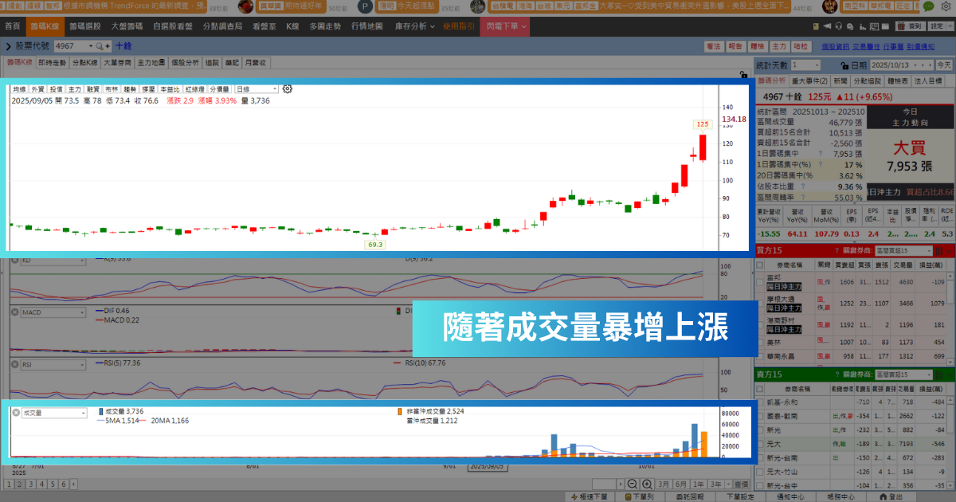The image size is (956, 502).
Task: Click the chart date input field
Action: point(605,484)
